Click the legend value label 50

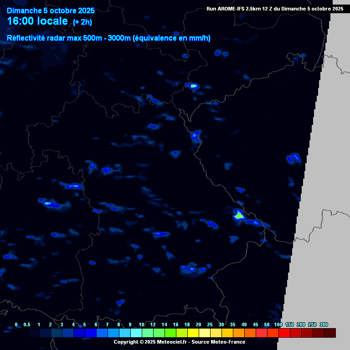tap(267, 324)
